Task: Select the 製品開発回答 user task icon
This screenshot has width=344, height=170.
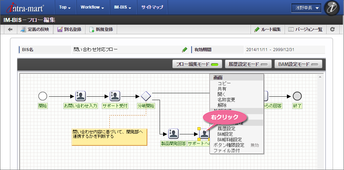Action: [173, 134]
